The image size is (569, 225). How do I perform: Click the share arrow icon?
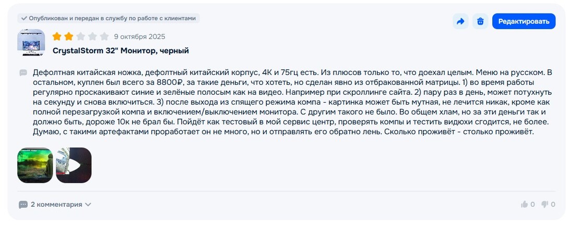tap(460, 21)
